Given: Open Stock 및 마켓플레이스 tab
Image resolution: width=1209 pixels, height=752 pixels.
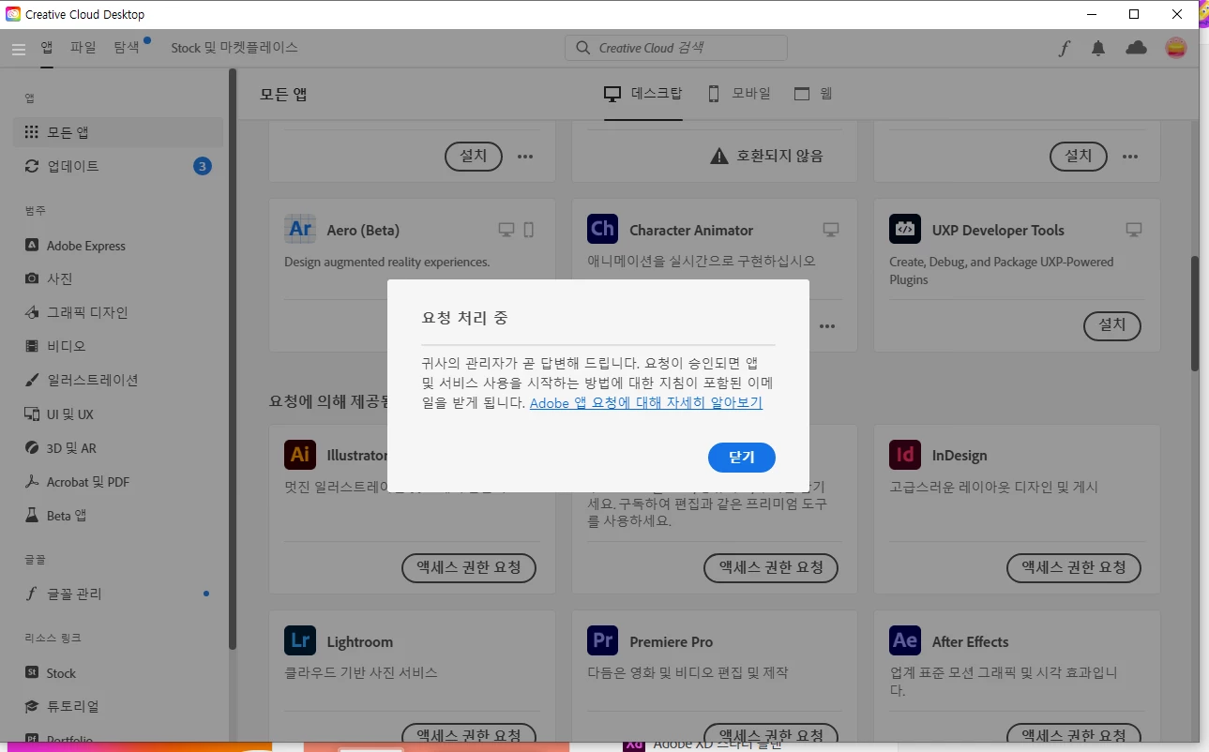Looking at the screenshot, I should click(x=234, y=47).
